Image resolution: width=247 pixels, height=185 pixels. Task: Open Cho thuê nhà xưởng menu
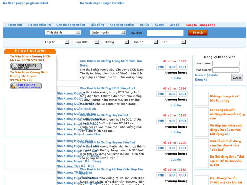pos(71,25)
